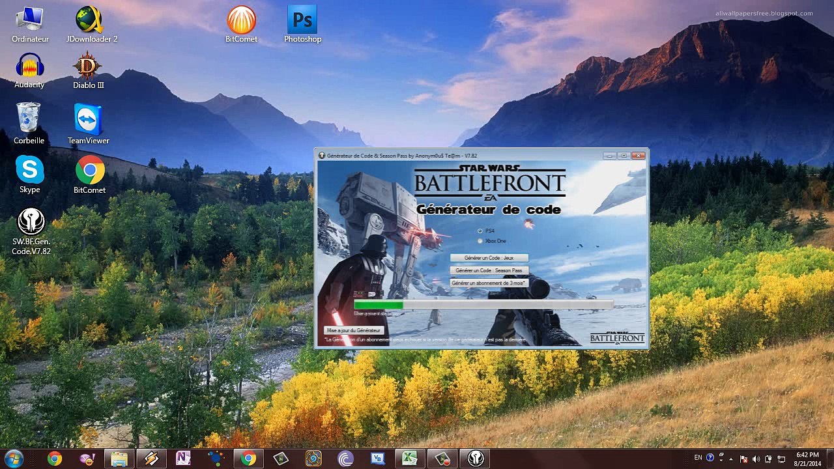This screenshot has height=469, width=834.
Task: Click the EN language indicator in tray
Action: pos(698,458)
